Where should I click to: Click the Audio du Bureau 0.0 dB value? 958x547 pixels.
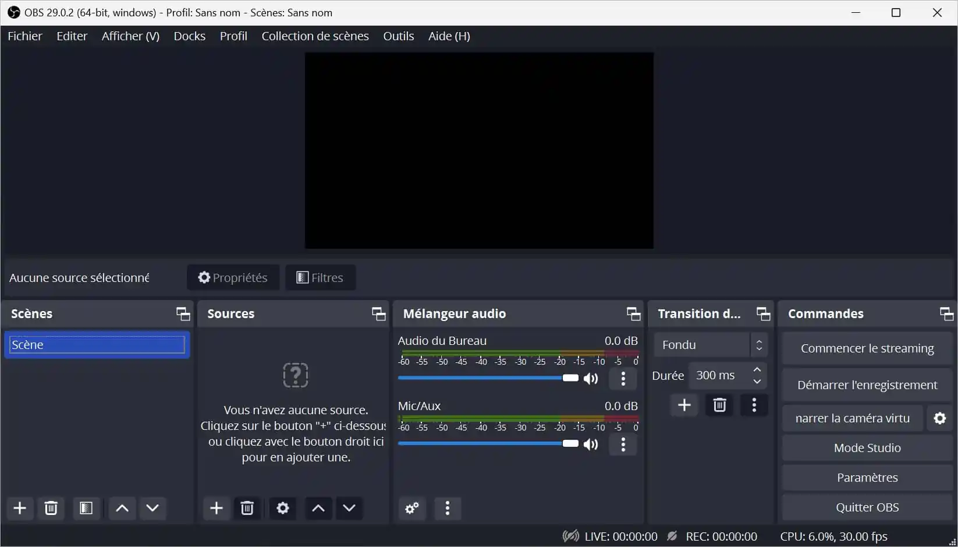621,341
